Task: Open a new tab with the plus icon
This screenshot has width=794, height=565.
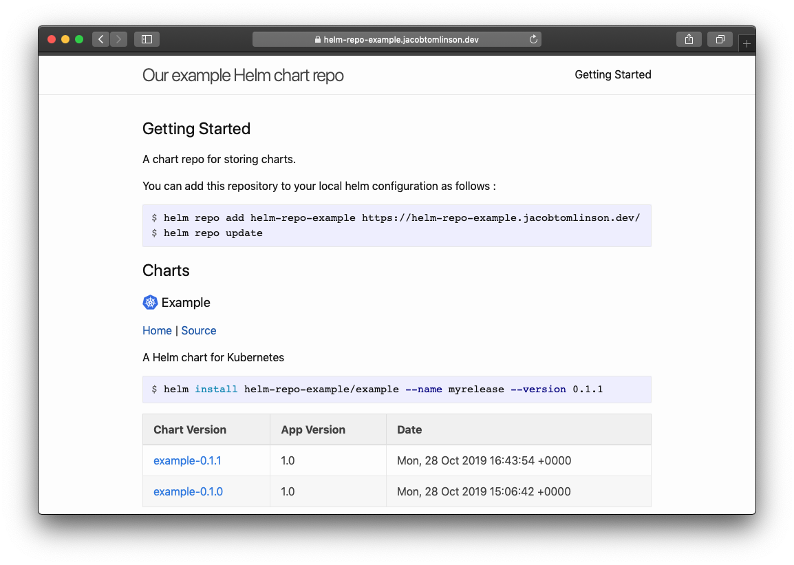Action: coord(747,43)
